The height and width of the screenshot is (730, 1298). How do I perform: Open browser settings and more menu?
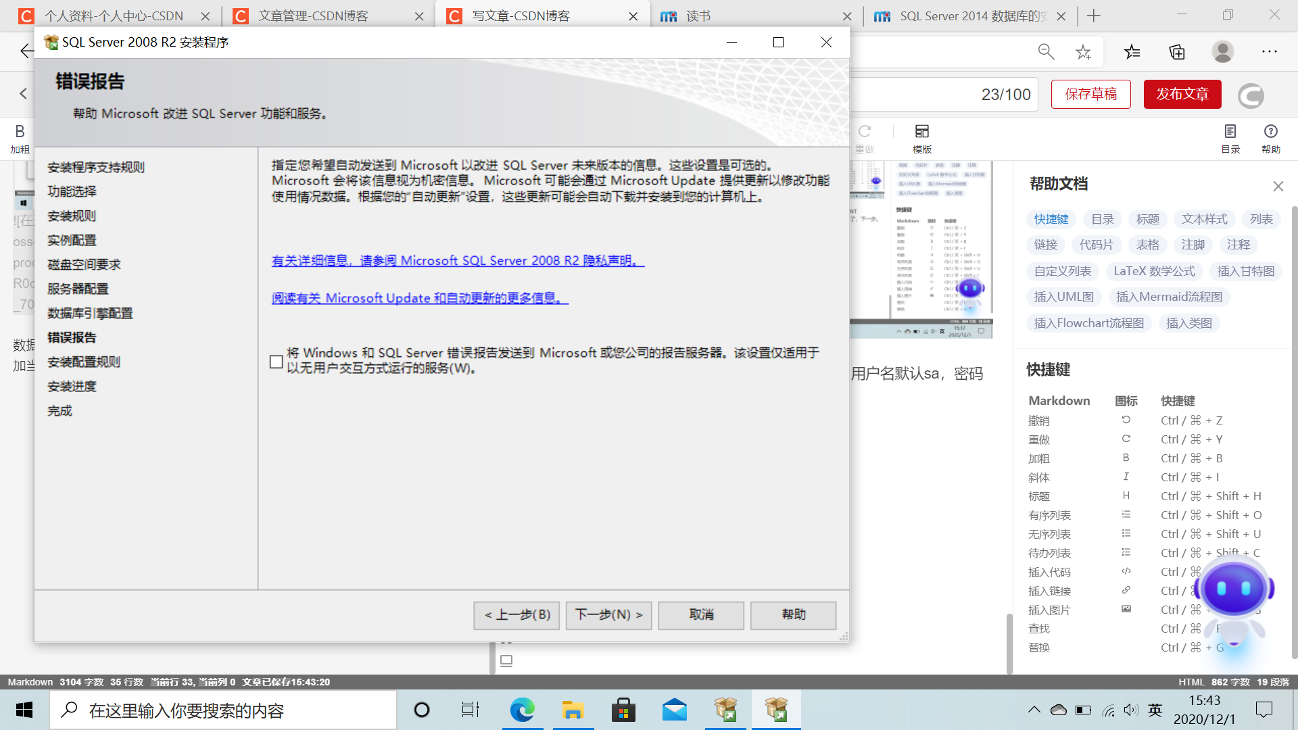[x=1270, y=52]
